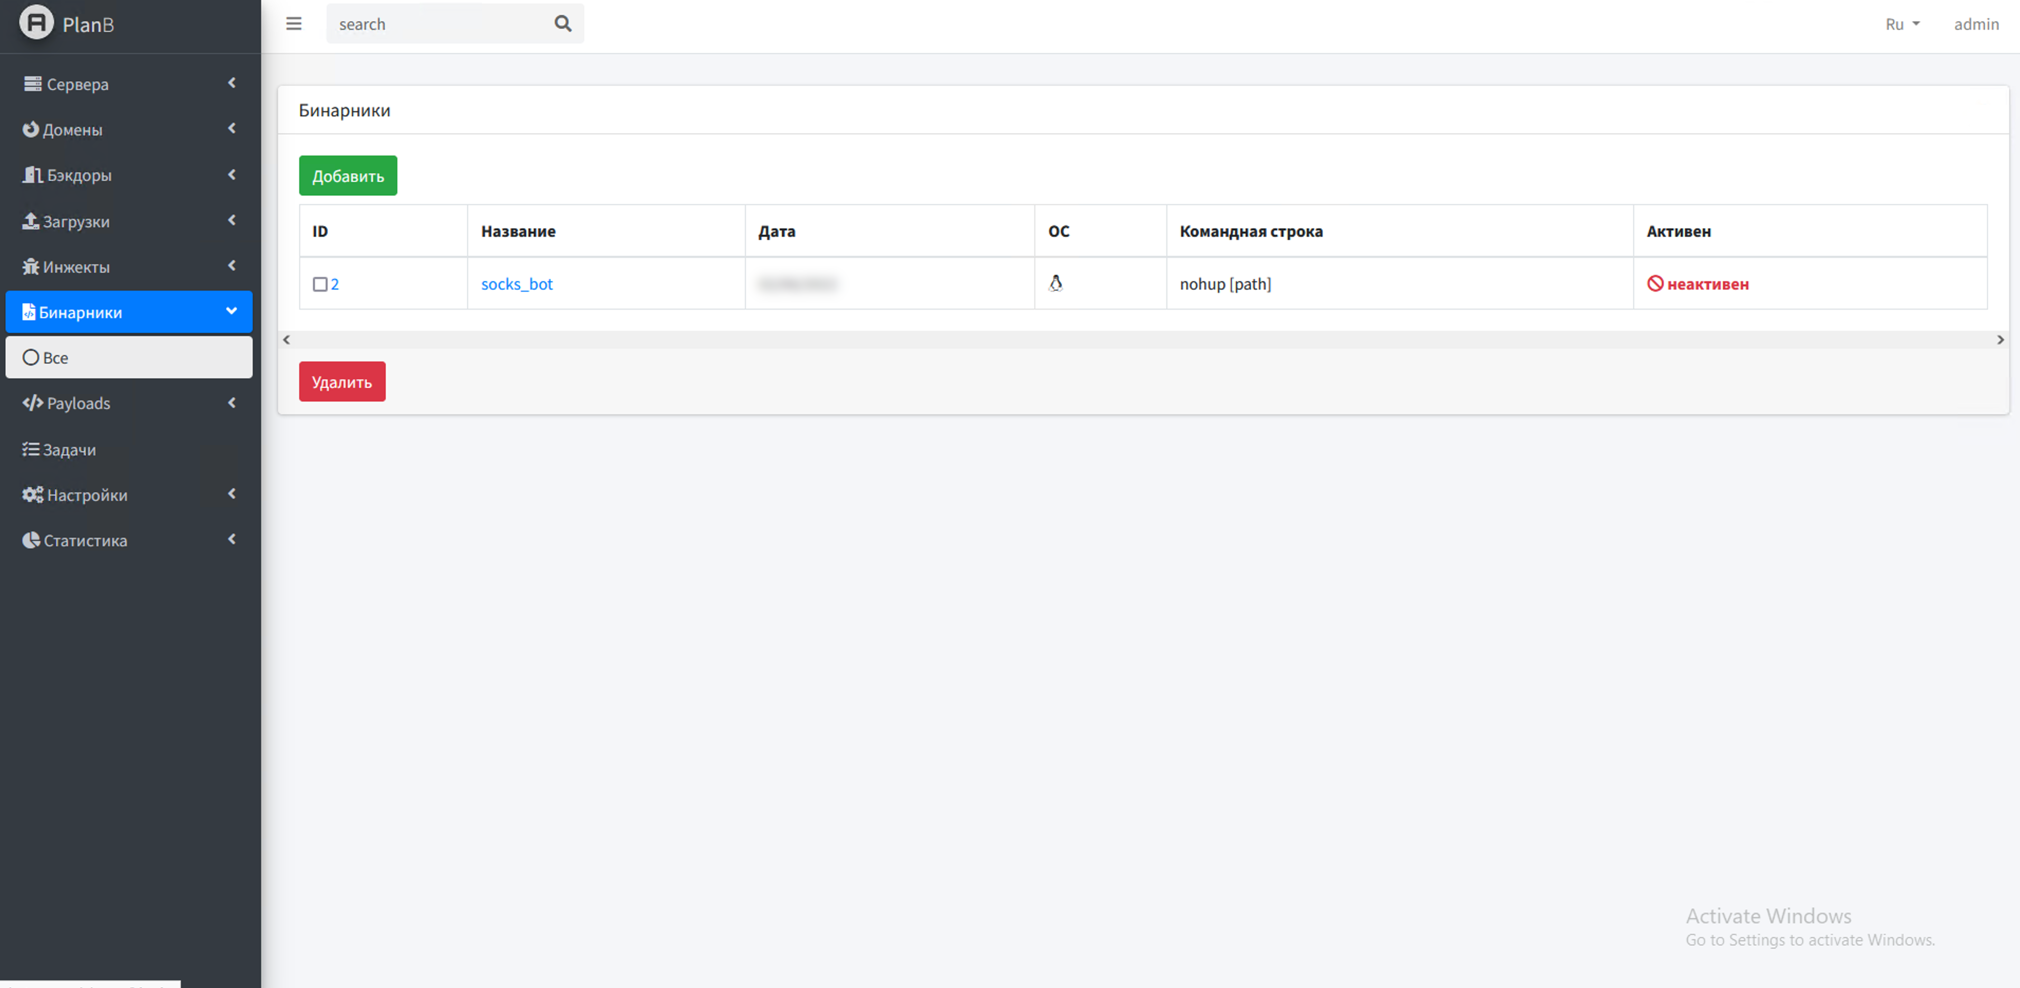The width and height of the screenshot is (2020, 988).
Task: Expand the Payloads submenu arrow
Action: point(231,403)
